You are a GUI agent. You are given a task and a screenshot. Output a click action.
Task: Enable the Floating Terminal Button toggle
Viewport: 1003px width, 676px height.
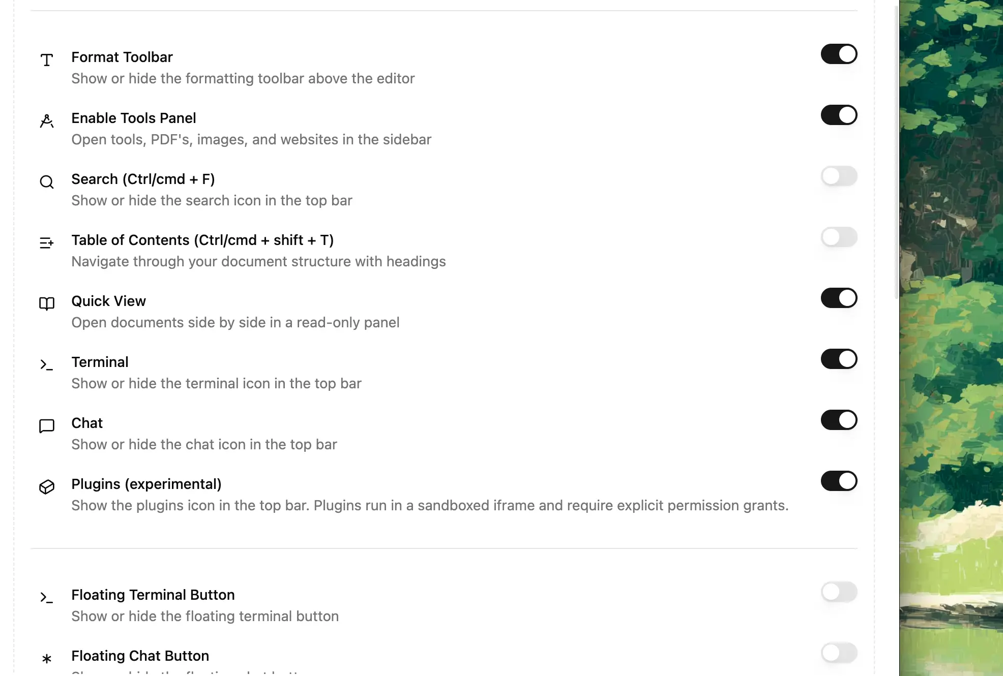pyautogui.click(x=839, y=592)
